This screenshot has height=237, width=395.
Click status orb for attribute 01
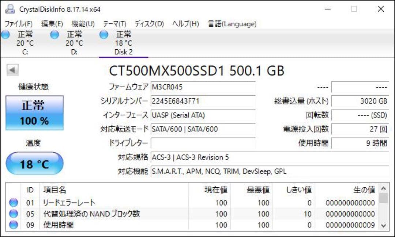14,202
